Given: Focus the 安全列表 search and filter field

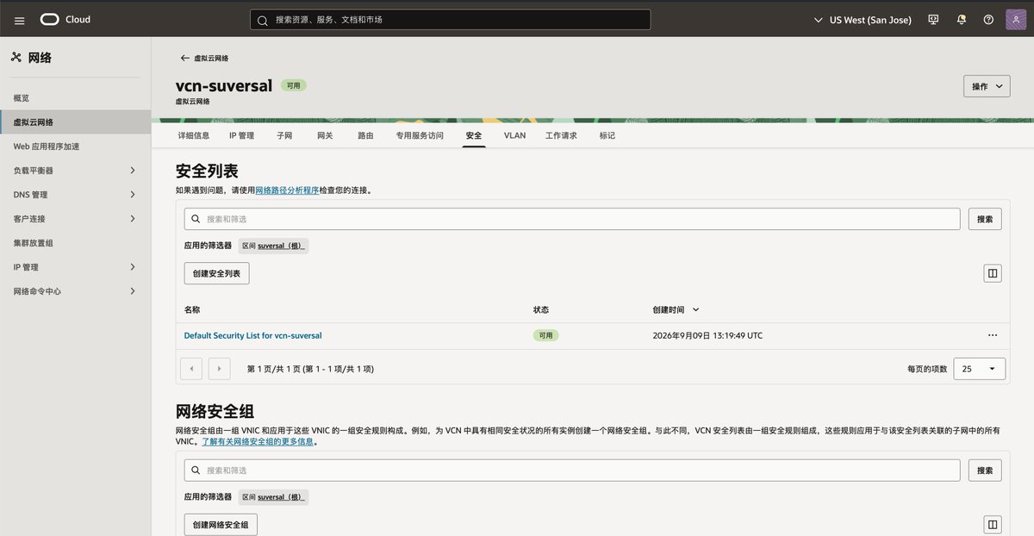Looking at the screenshot, I should (x=572, y=219).
